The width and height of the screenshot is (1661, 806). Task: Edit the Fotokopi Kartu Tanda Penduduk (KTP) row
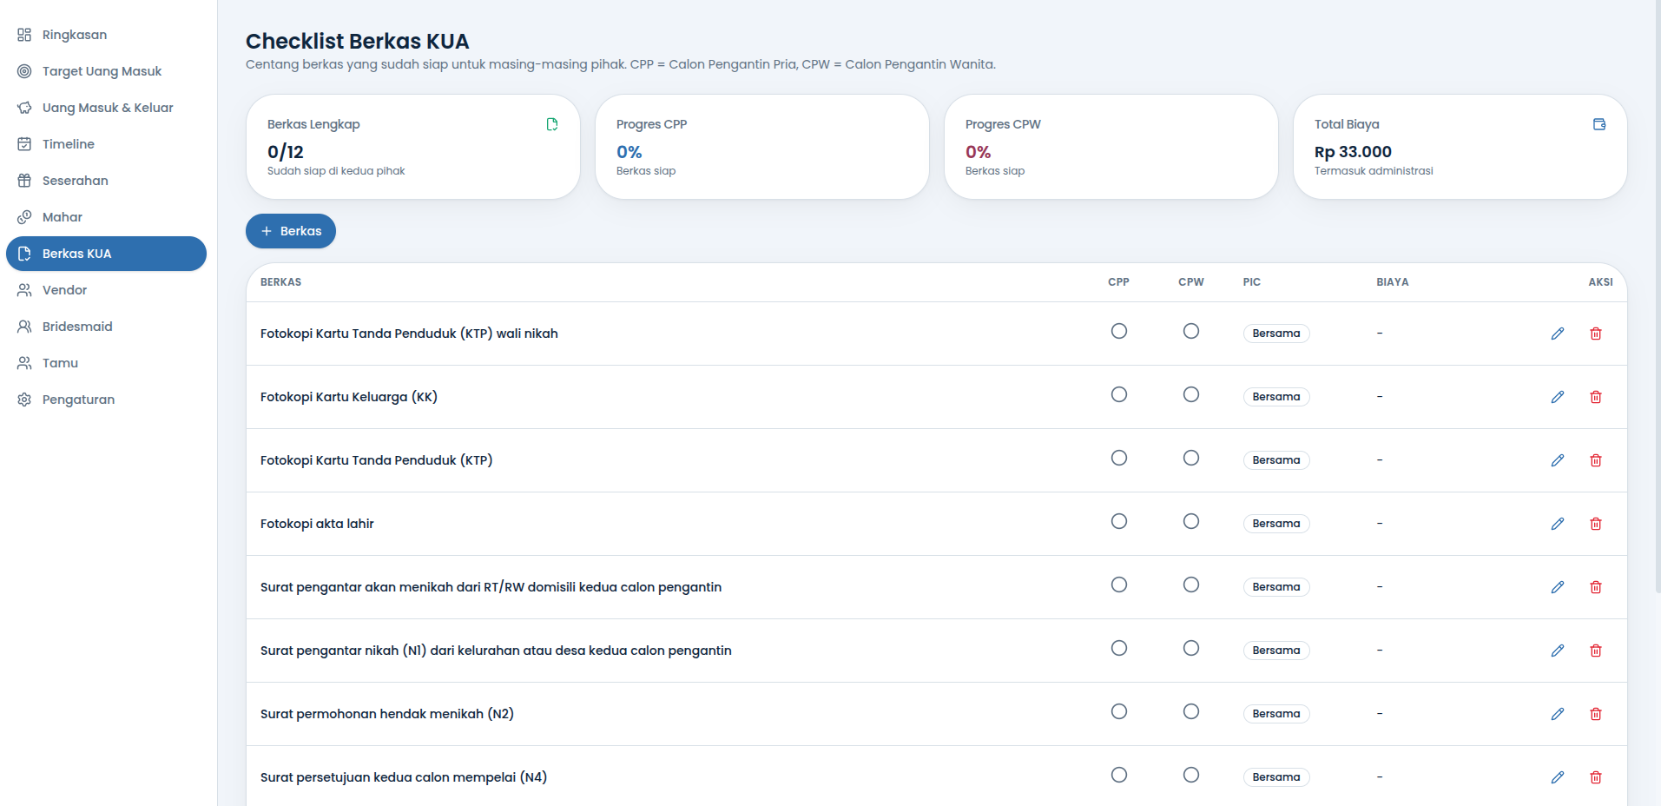click(x=1558, y=460)
